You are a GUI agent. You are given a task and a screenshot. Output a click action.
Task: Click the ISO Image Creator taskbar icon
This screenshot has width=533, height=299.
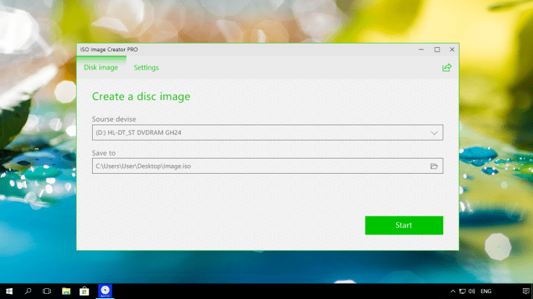pyautogui.click(x=104, y=291)
